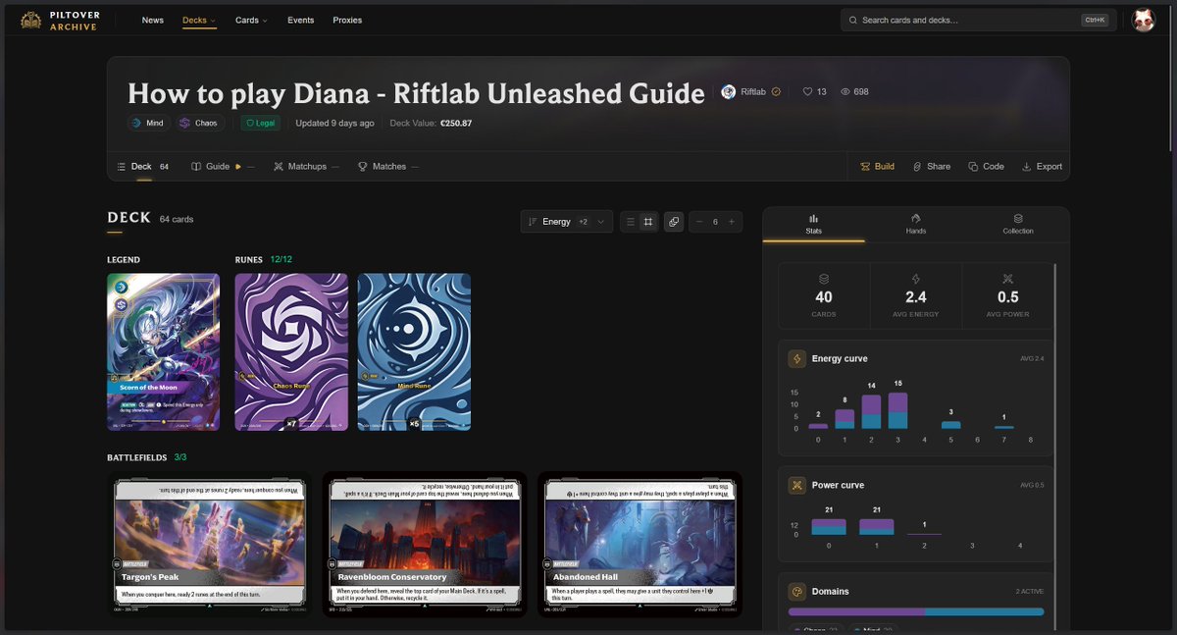1177x635 pixels.
Task: Switch to the Matches tab
Action: tap(388, 167)
